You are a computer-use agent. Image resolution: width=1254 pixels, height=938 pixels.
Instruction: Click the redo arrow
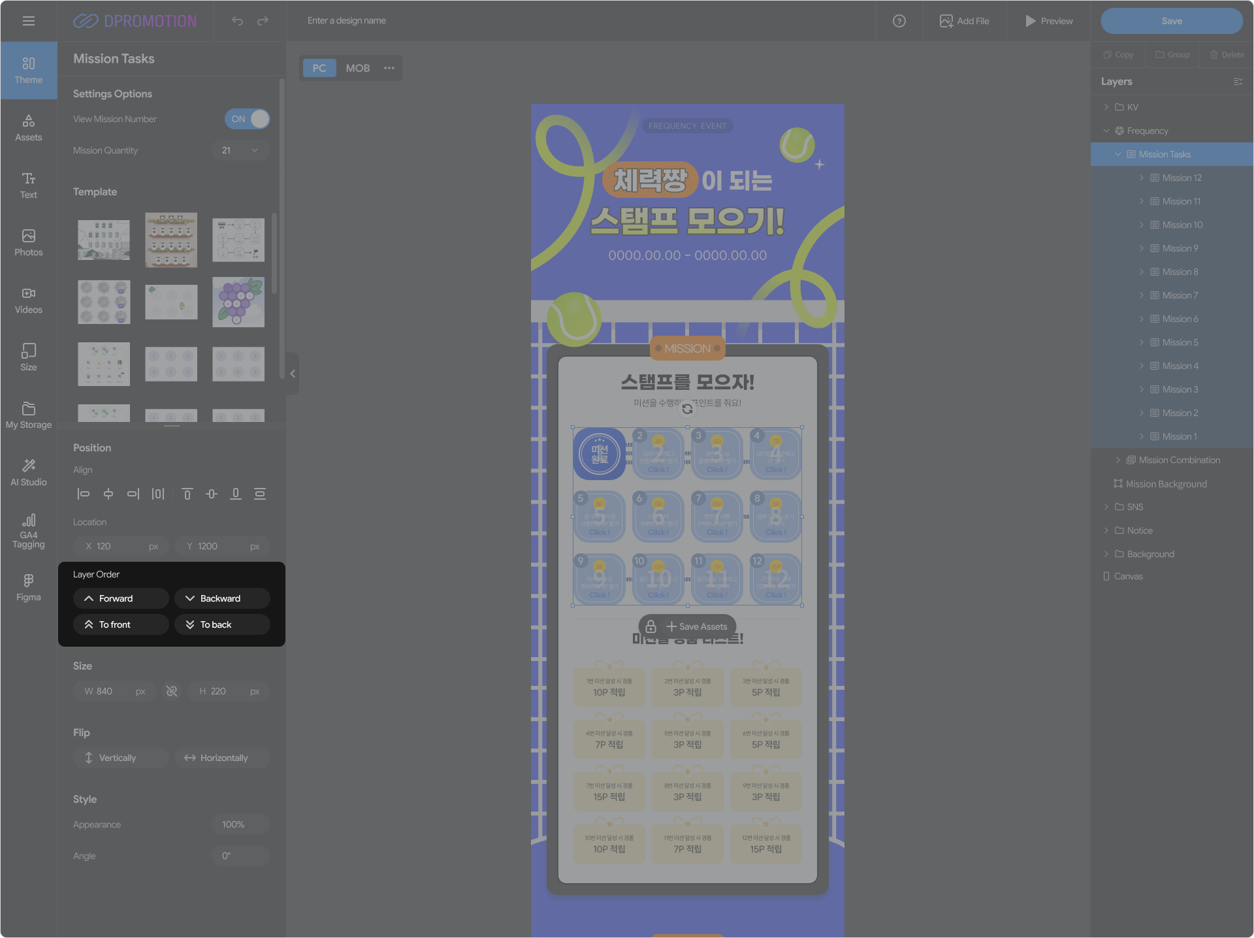tap(263, 21)
